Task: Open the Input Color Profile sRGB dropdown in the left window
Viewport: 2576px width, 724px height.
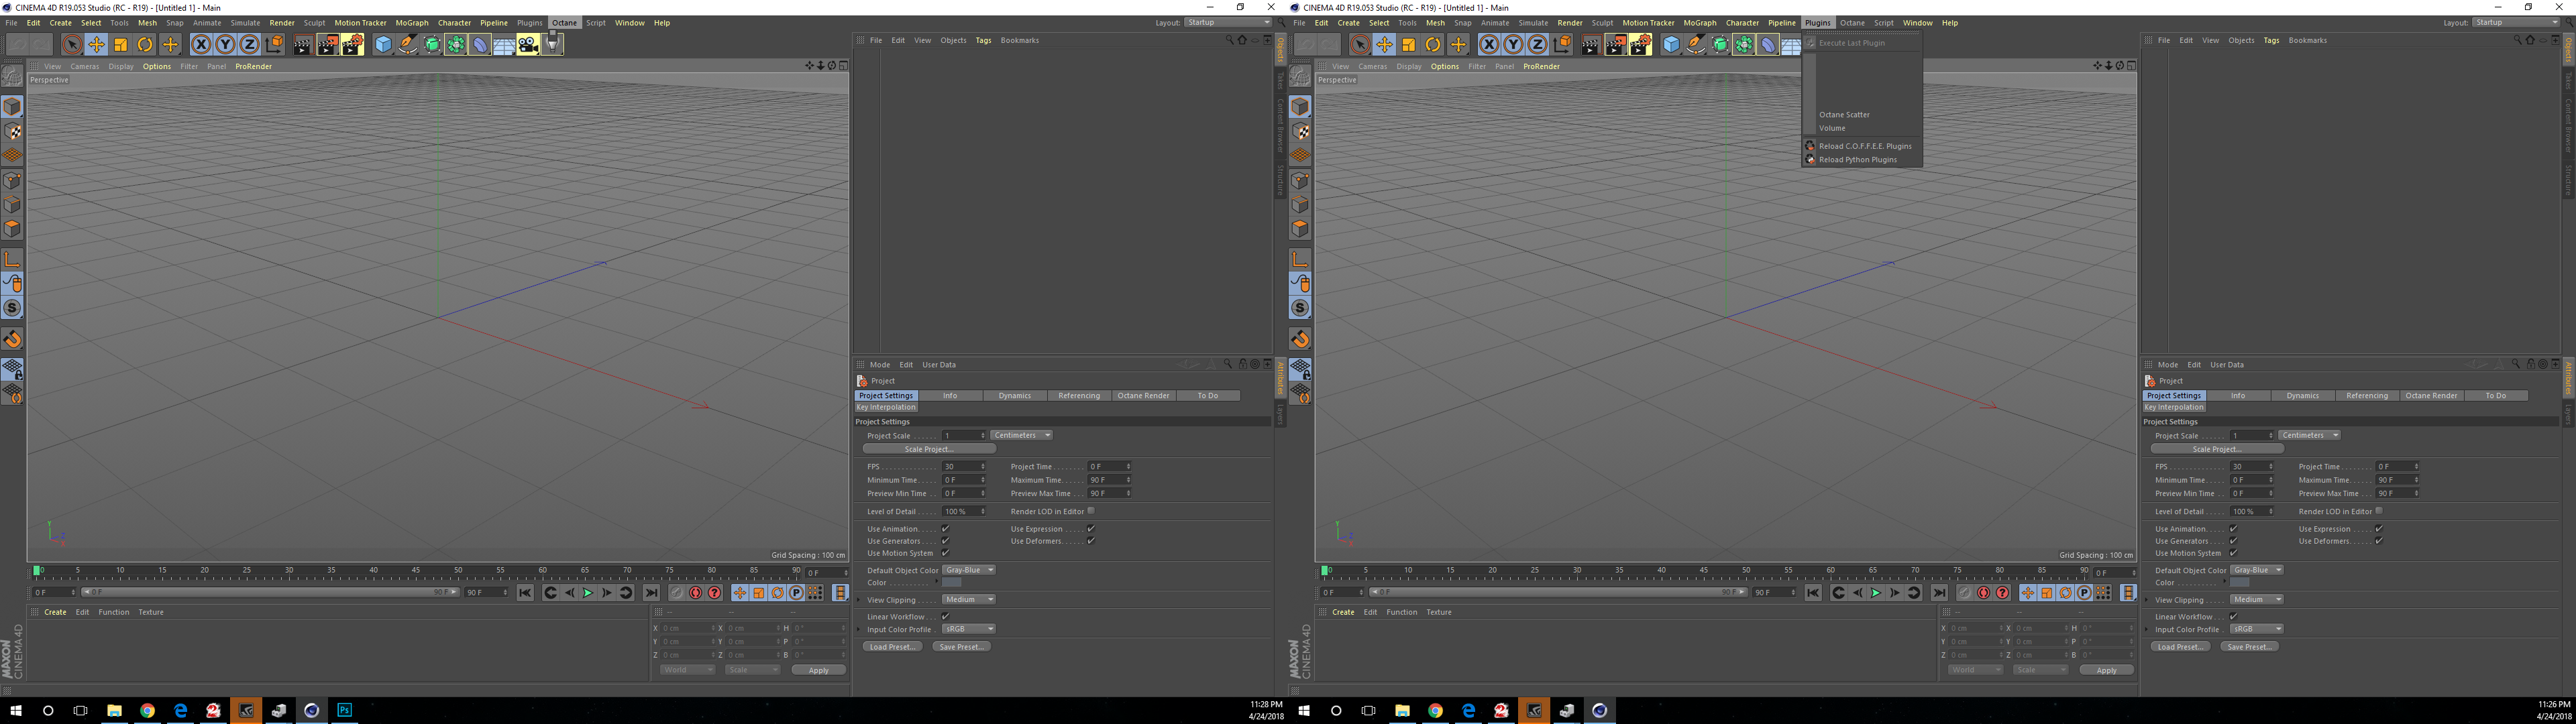Action: point(968,629)
